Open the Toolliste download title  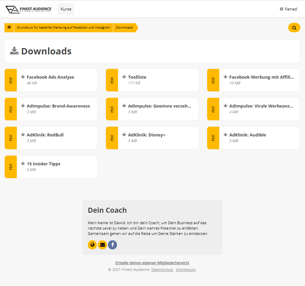[x=137, y=77]
